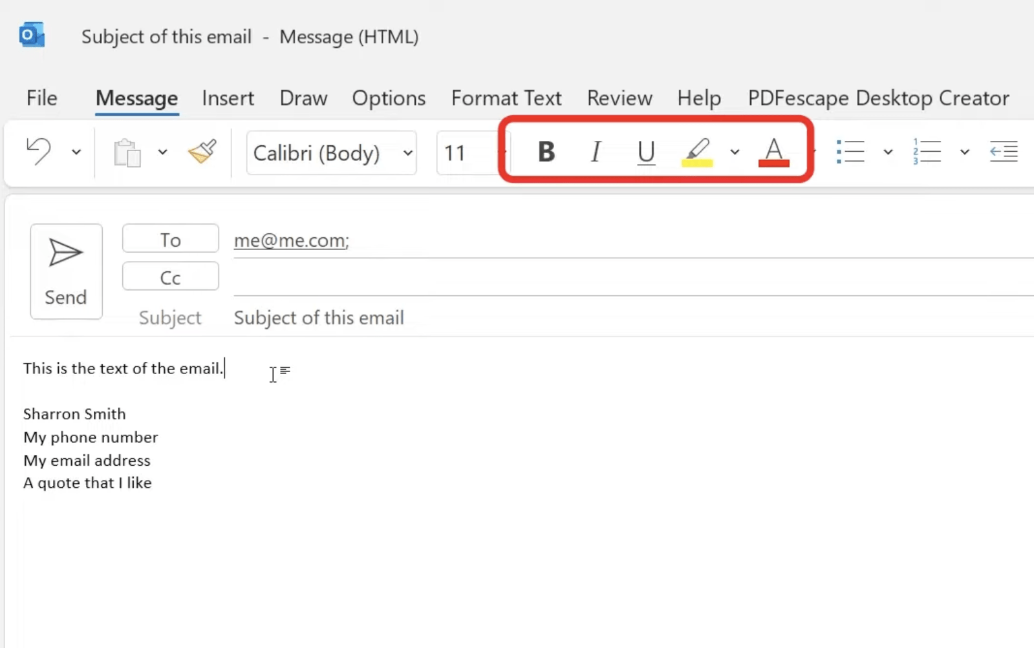Open the Calibri (Body) font dropdown

pyautogui.click(x=332, y=153)
